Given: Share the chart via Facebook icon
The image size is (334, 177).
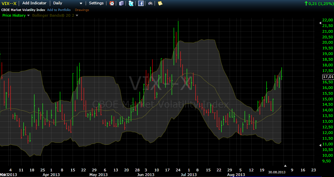Looking at the screenshot, I should 141,3.
